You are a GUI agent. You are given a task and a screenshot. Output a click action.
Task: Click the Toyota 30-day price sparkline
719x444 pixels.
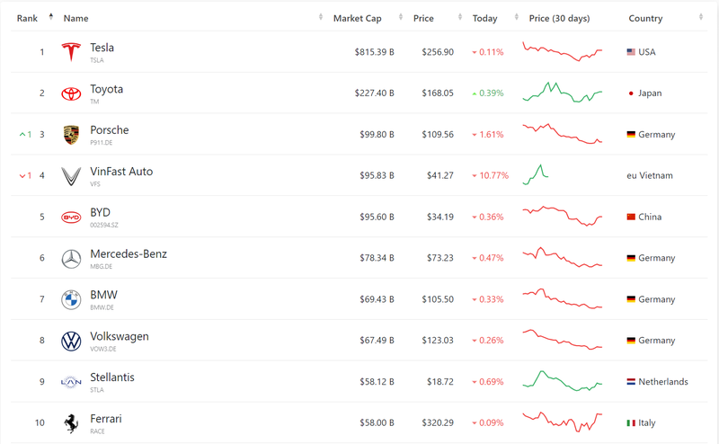pos(563,93)
